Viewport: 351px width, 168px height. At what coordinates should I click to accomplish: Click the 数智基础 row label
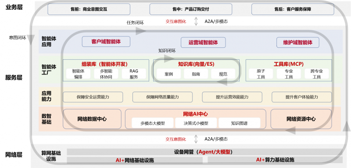pos(47,119)
